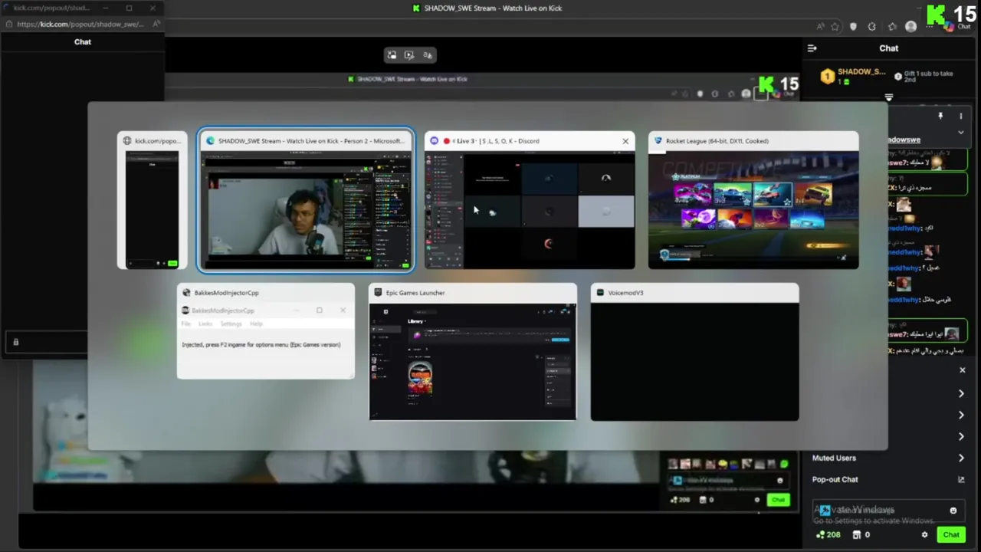Switch to Epic Games Launcher thumbnail
Image resolution: width=981 pixels, height=552 pixels.
coord(473,352)
